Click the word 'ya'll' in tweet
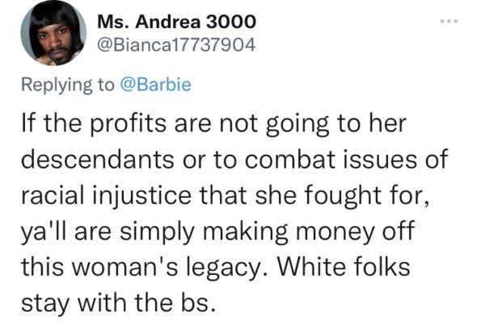Viewport: 481px width, 321px height. click(44, 231)
